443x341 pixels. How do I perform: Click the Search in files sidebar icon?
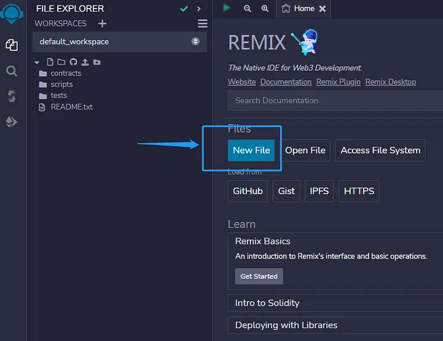(x=11, y=71)
